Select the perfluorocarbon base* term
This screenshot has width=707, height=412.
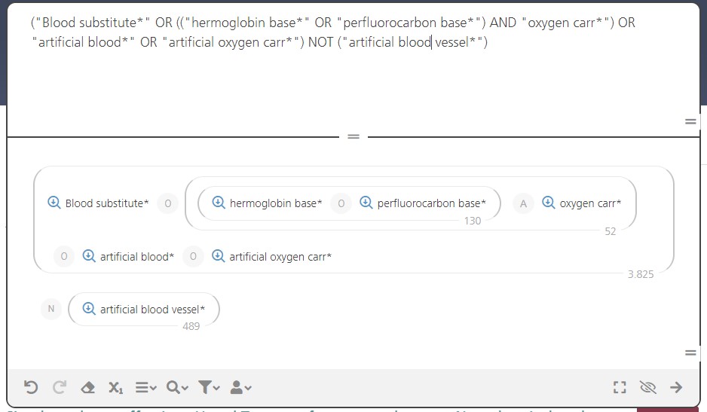click(x=431, y=203)
